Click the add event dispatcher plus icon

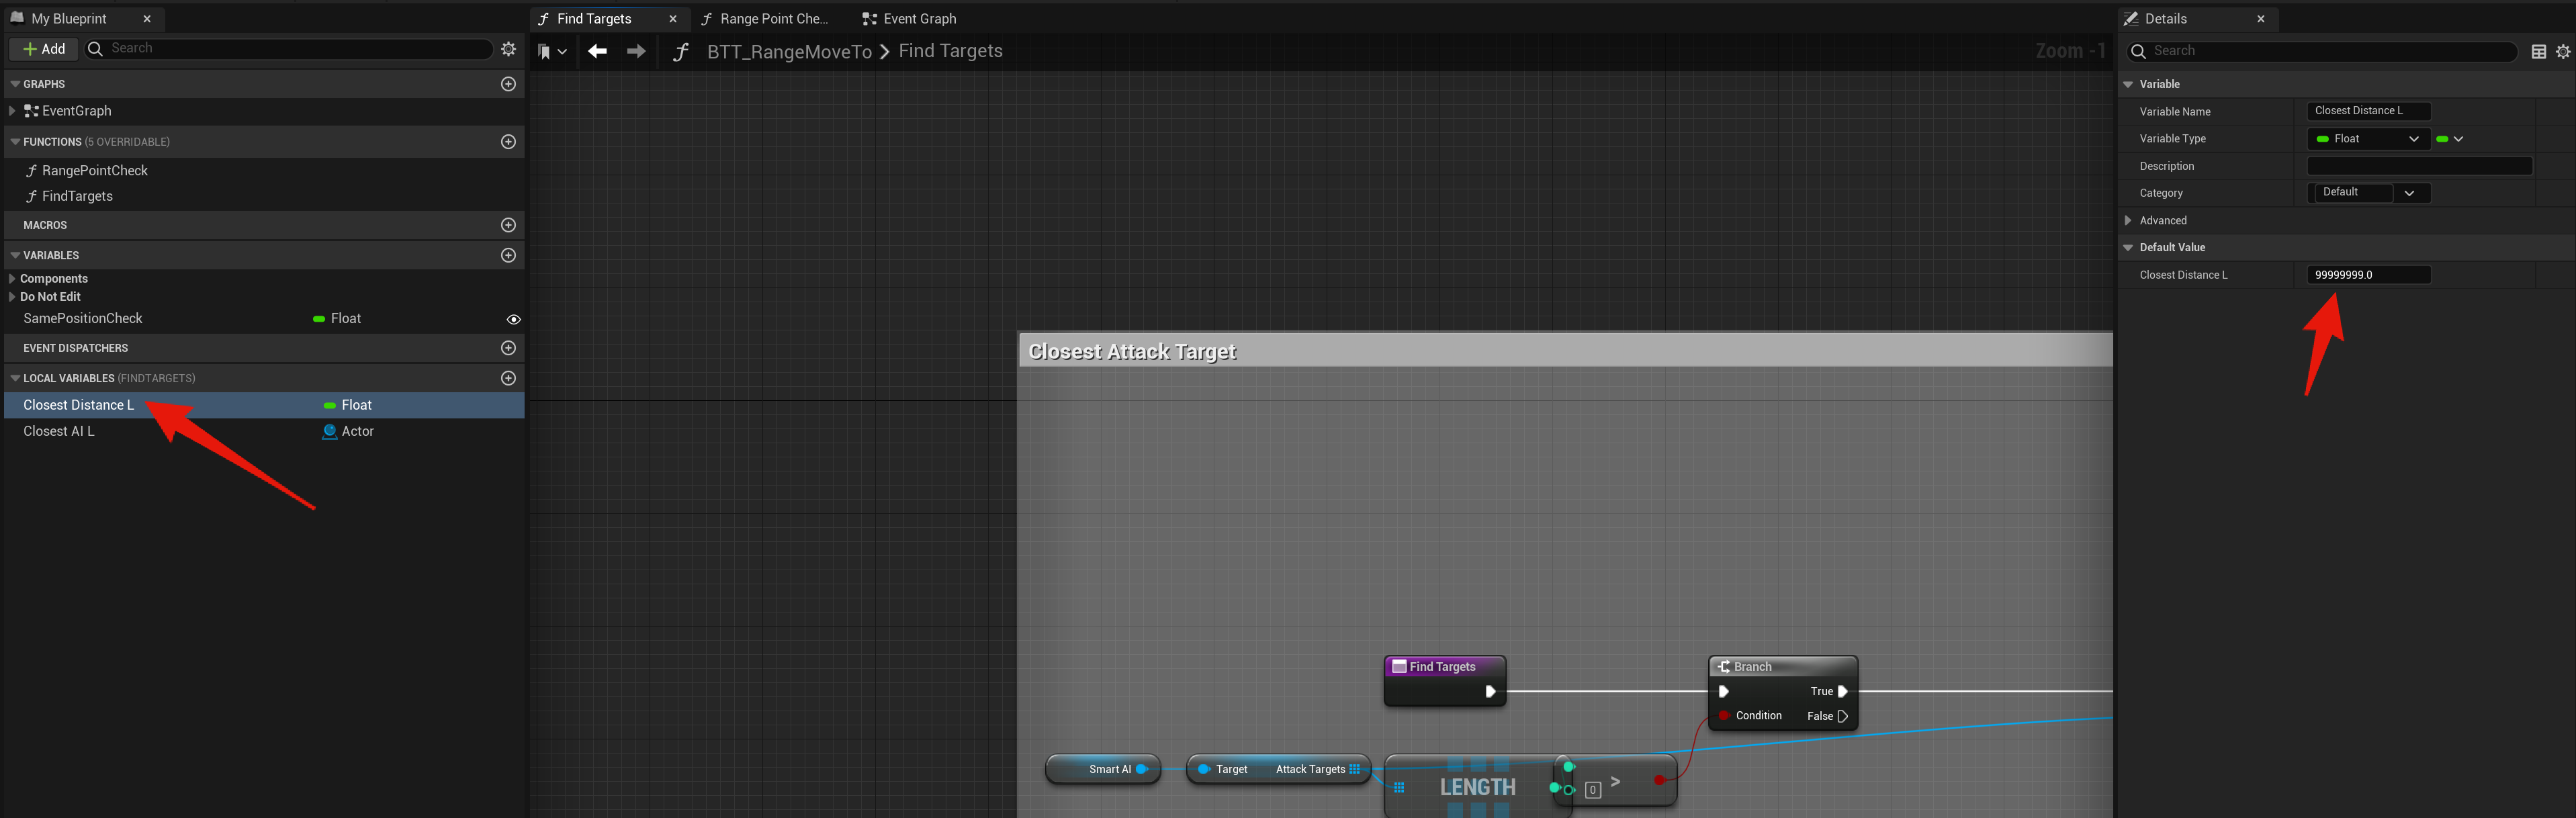[x=508, y=348]
